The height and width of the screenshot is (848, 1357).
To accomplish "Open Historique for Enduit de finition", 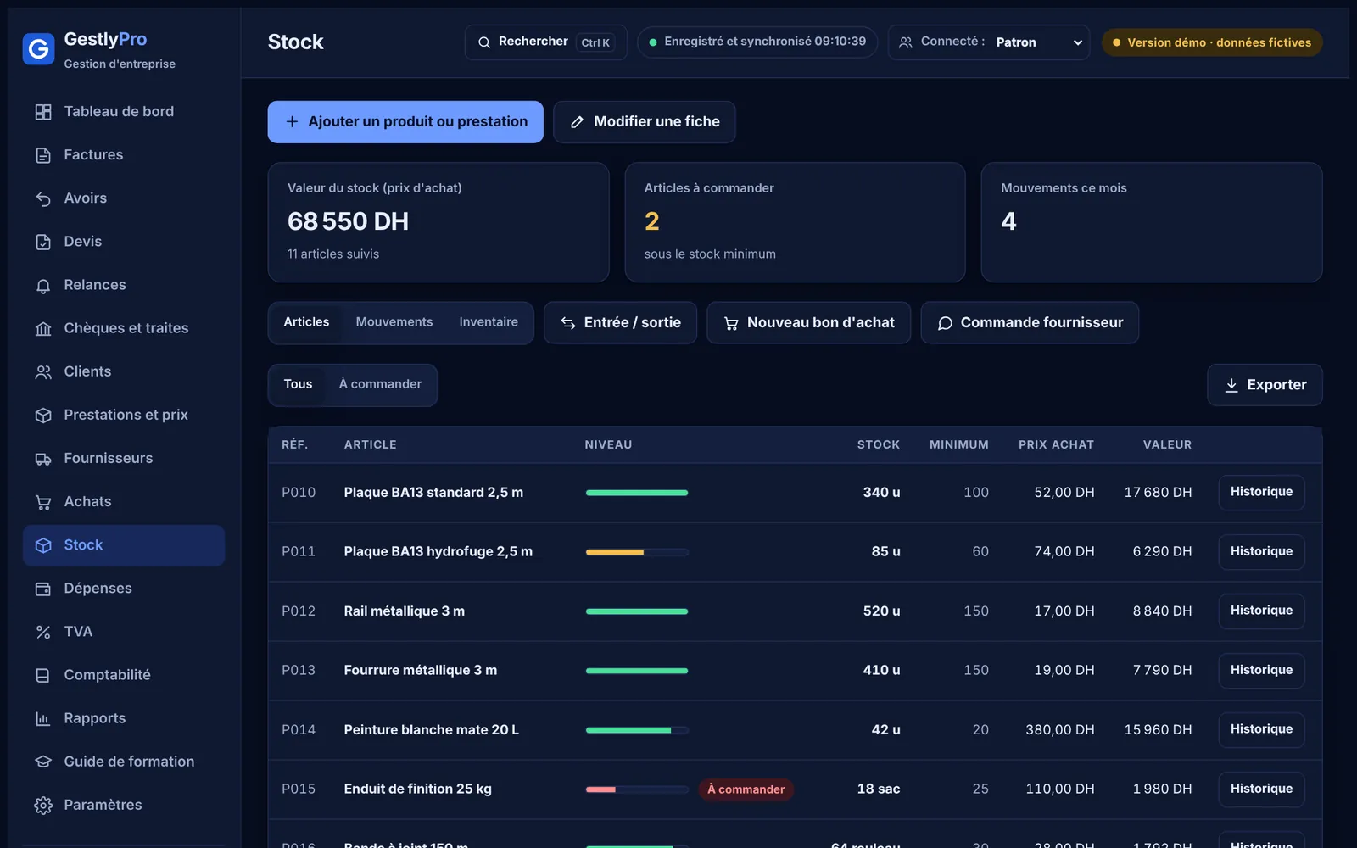I will pyautogui.click(x=1261, y=789).
